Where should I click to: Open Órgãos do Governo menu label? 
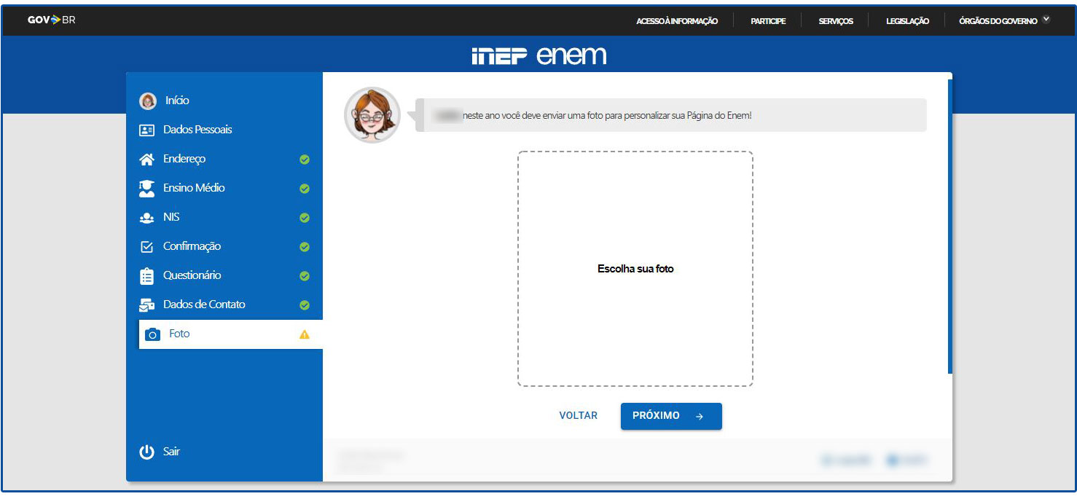click(998, 21)
